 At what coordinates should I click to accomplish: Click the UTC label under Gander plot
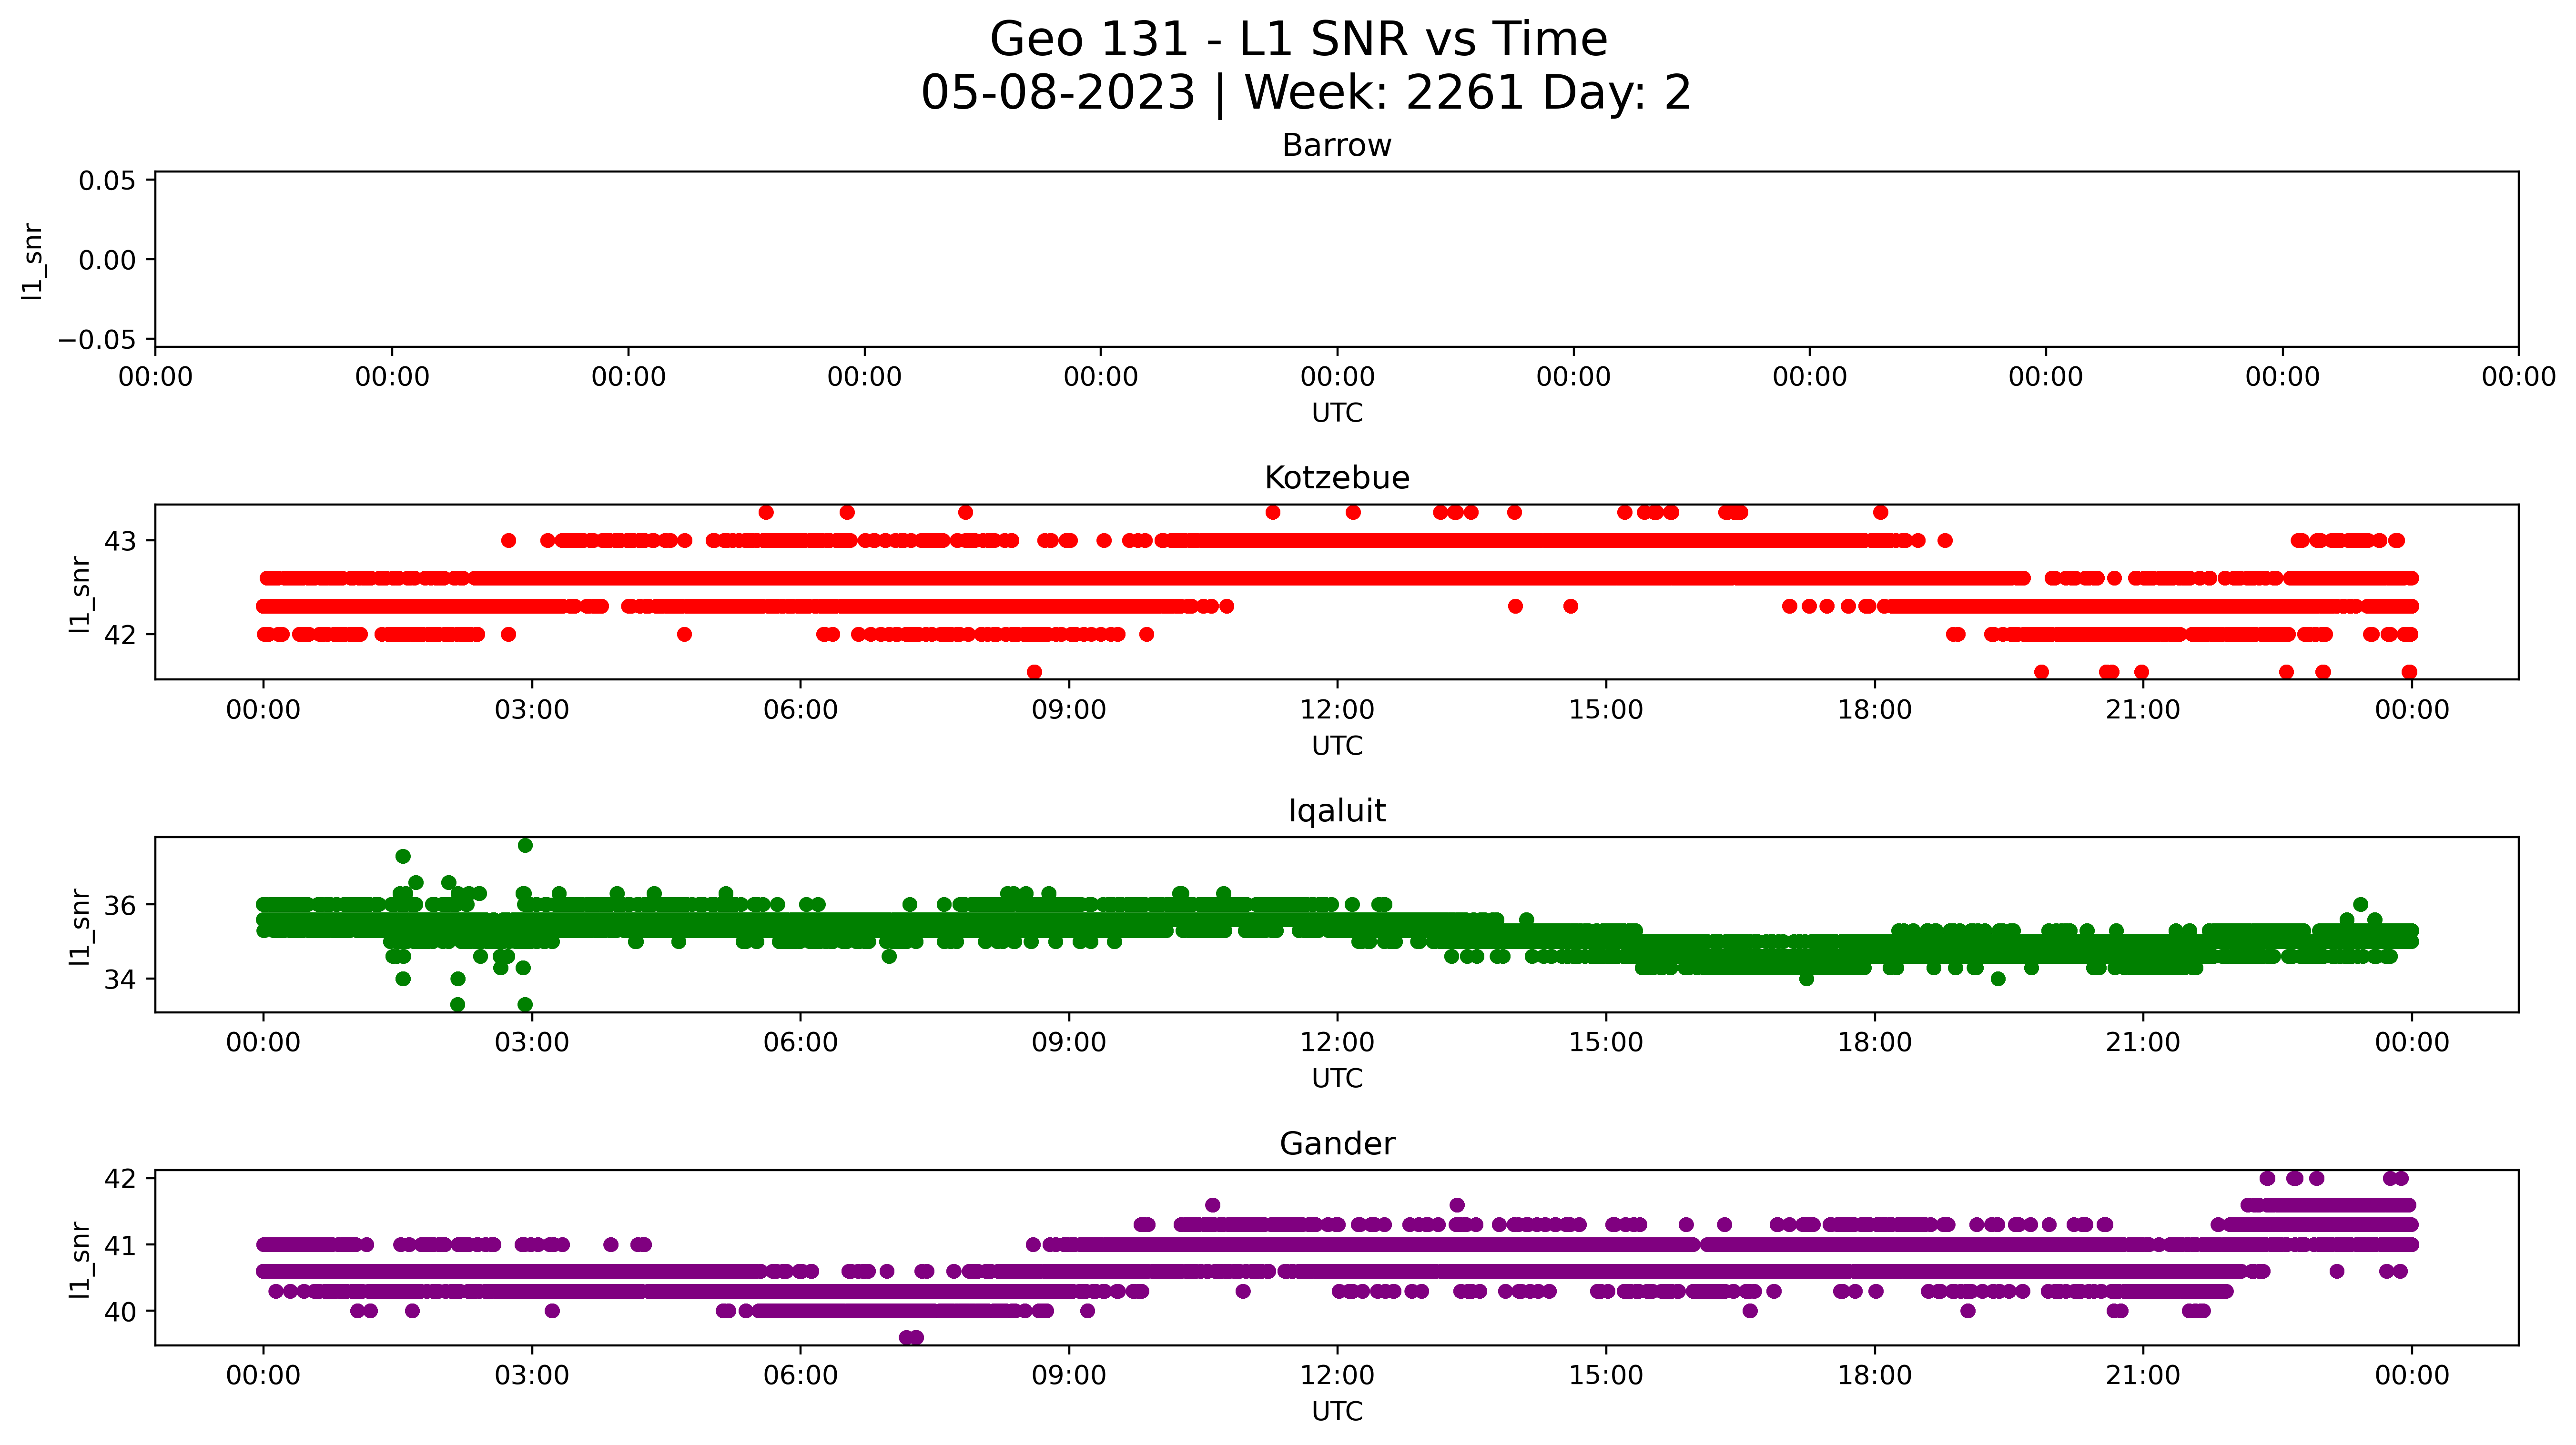(1336, 1412)
